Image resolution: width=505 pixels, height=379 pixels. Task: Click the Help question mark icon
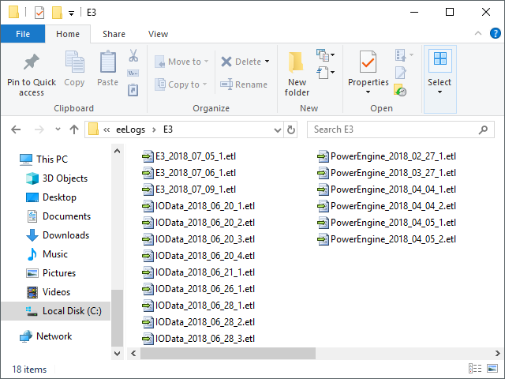(x=496, y=33)
